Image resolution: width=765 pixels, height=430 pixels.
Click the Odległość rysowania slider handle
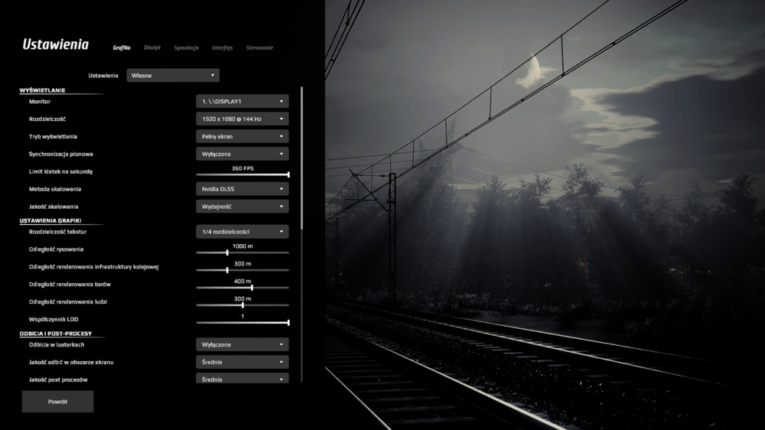(227, 252)
